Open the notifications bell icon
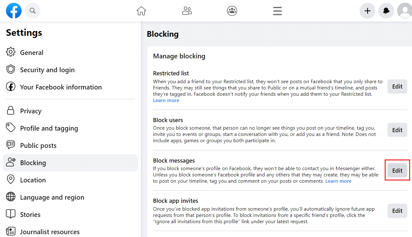The height and width of the screenshot is (237, 412). [x=386, y=11]
